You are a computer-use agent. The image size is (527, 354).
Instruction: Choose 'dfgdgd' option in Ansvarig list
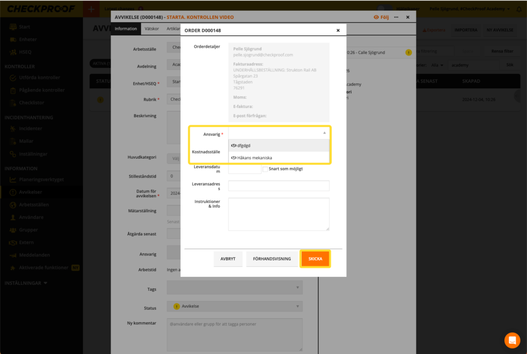(243, 145)
